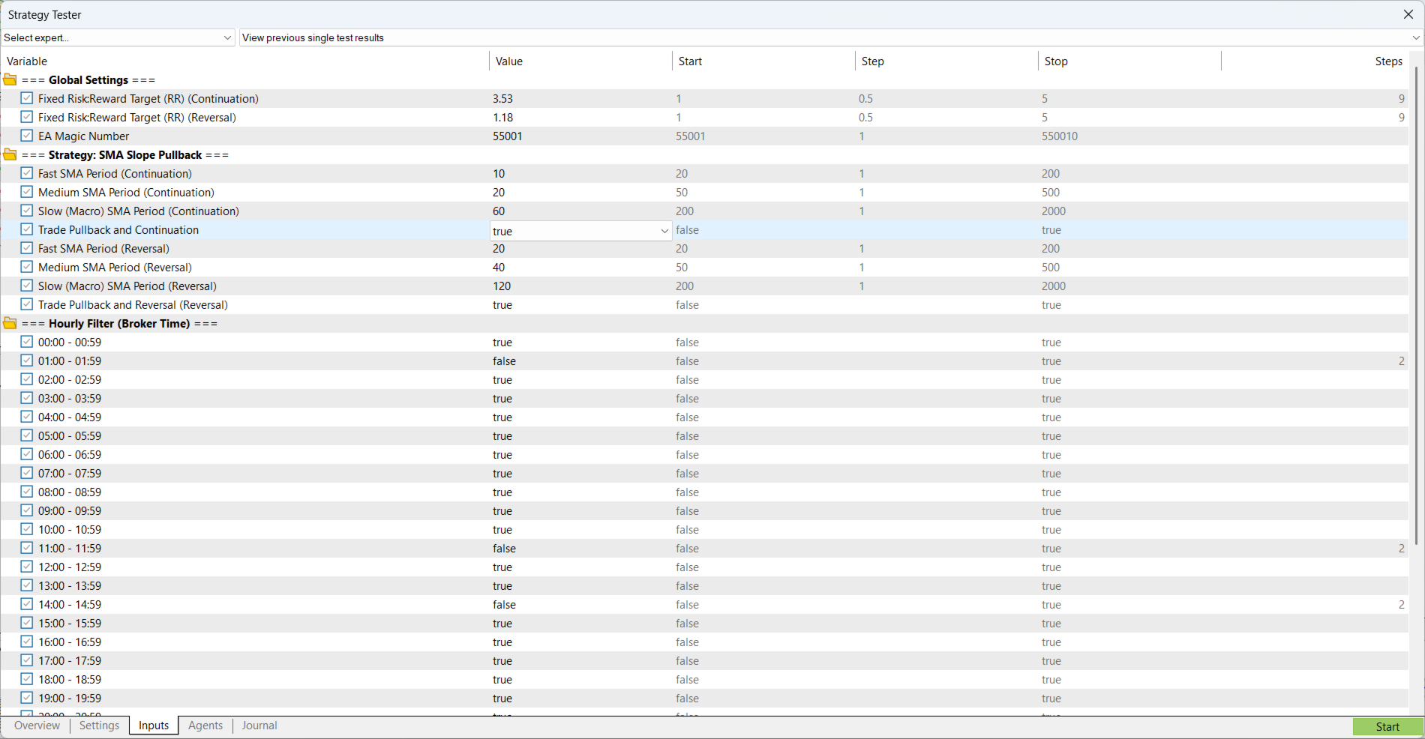1425x739 pixels.
Task: Select the Trade Pullback and Reversal (Reversal) row label
Action: point(133,305)
